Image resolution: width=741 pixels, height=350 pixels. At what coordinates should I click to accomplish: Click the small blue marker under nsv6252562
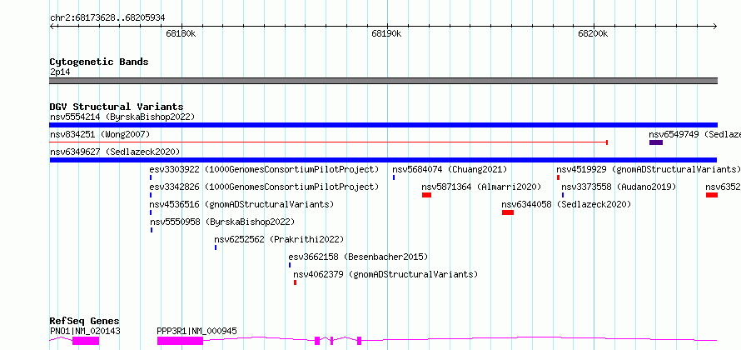pyautogui.click(x=216, y=247)
